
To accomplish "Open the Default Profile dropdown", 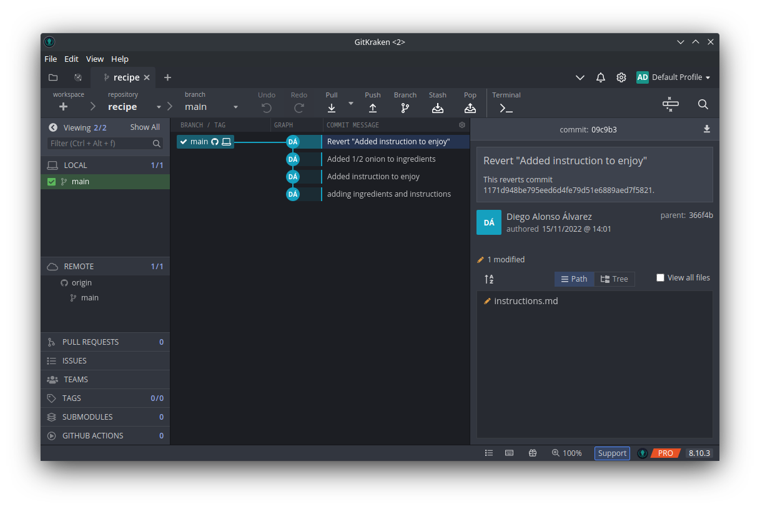I will (x=674, y=77).
